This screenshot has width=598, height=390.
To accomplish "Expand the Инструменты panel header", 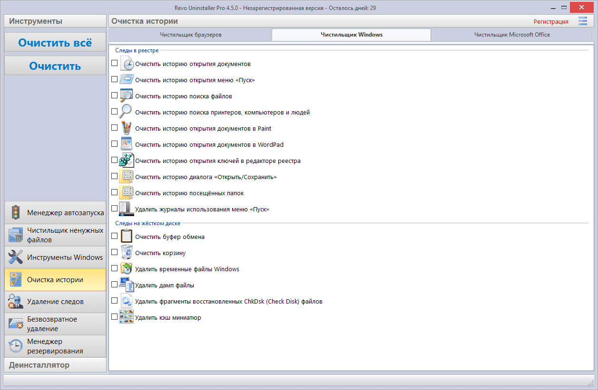I will pyautogui.click(x=55, y=21).
